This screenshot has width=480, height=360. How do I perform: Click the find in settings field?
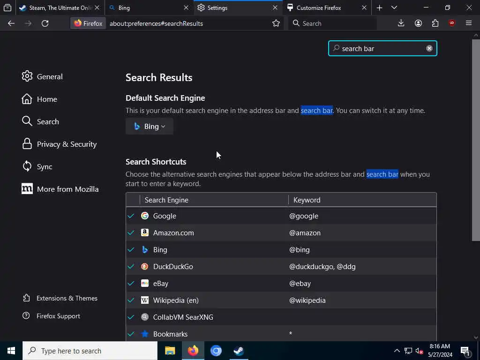point(382,48)
